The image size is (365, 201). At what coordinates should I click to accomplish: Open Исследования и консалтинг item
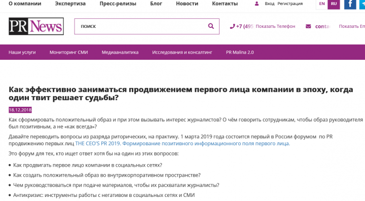click(182, 52)
